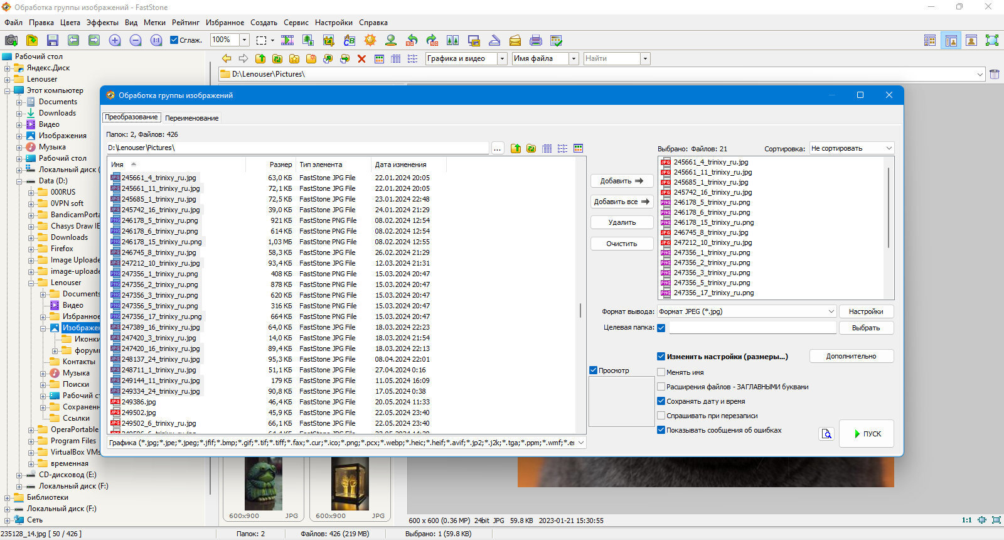
Task: Toggle the Сглаж. smoothing checkbox
Action: 174,40
